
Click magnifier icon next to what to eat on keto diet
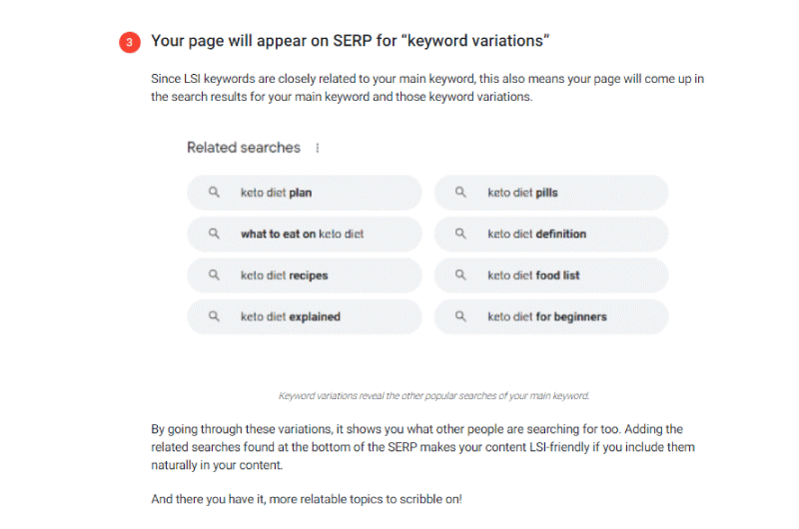point(214,234)
